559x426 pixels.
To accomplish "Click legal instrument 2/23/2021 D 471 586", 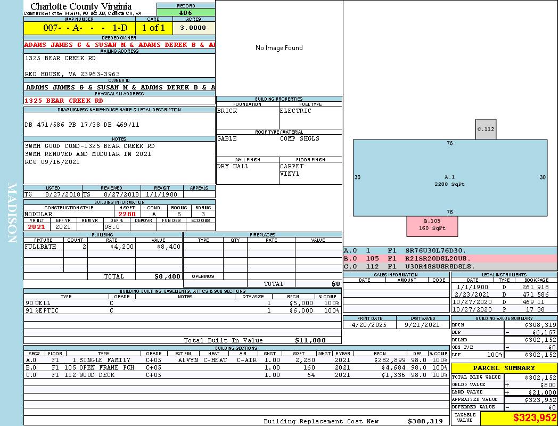I will [504, 295].
